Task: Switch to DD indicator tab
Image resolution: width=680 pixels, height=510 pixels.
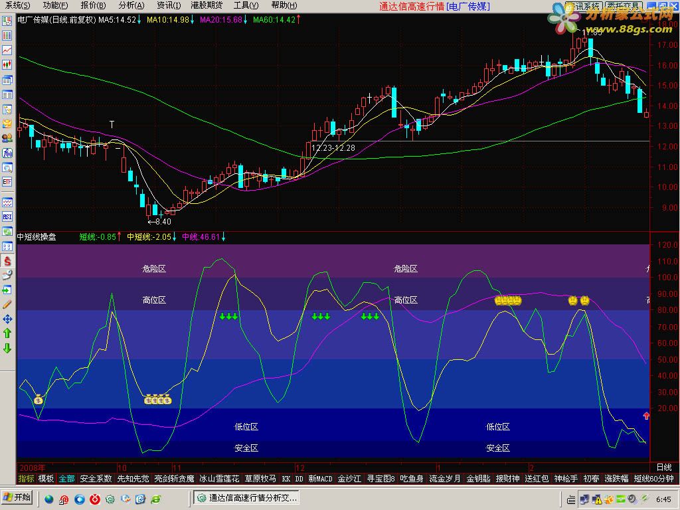Action: (x=299, y=479)
